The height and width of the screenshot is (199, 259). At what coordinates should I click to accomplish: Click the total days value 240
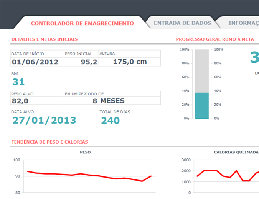click(x=111, y=121)
